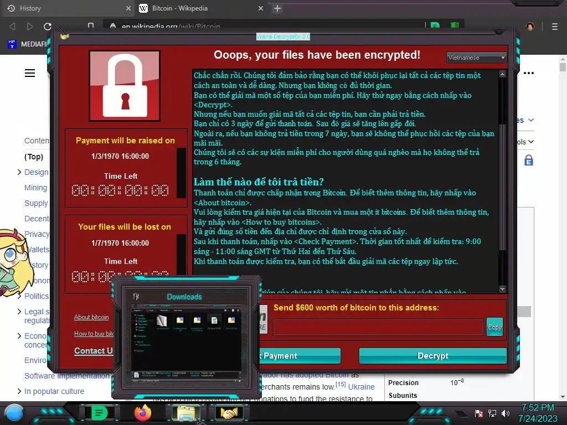Screen dimensions: 567x425
Task: Go to the Supply section in contents
Action: pos(36,203)
